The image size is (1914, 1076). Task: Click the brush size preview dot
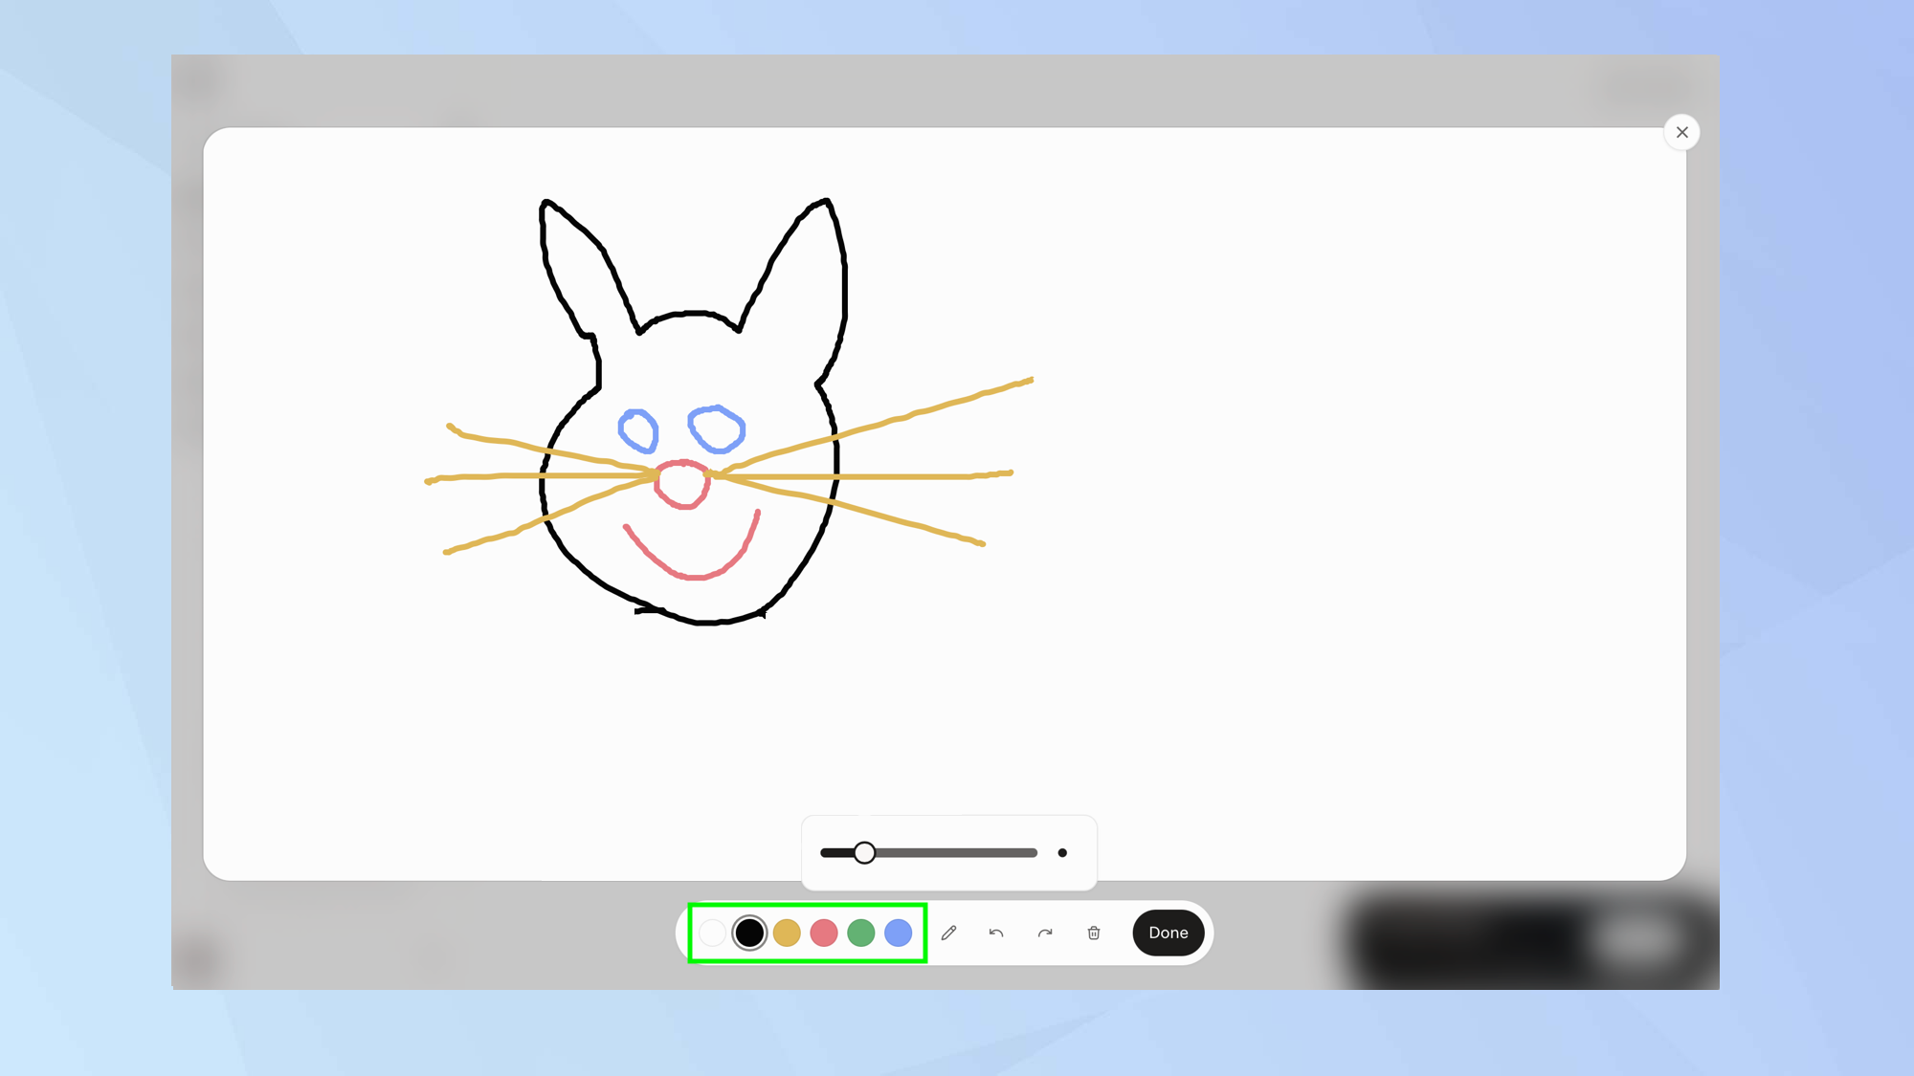tap(1062, 853)
